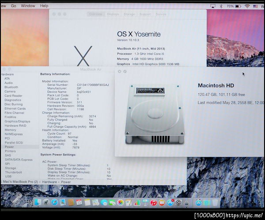
Task: Select Disc Burning in the sidebar
Action: (x=14, y=104)
